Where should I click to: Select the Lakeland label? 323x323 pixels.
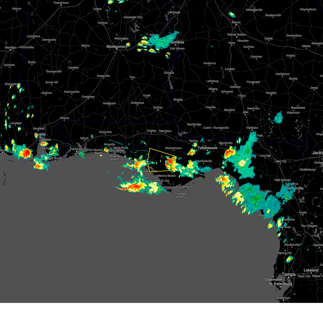(311, 270)
